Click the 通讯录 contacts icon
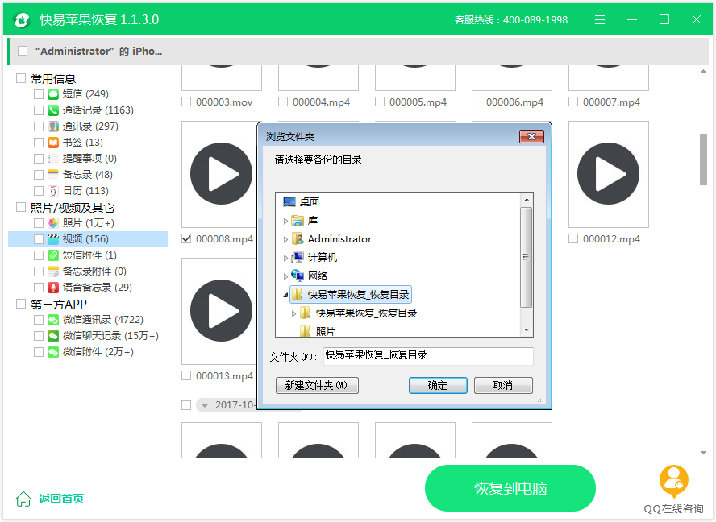This screenshot has width=716, height=522. click(x=53, y=126)
